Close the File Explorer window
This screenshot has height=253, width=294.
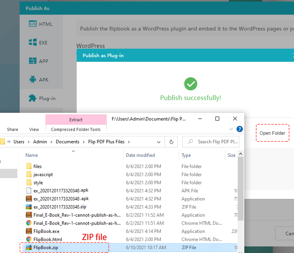coord(235,119)
